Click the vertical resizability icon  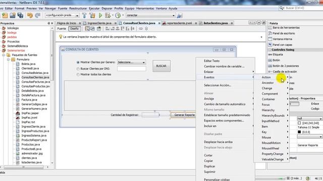(x=146, y=29)
